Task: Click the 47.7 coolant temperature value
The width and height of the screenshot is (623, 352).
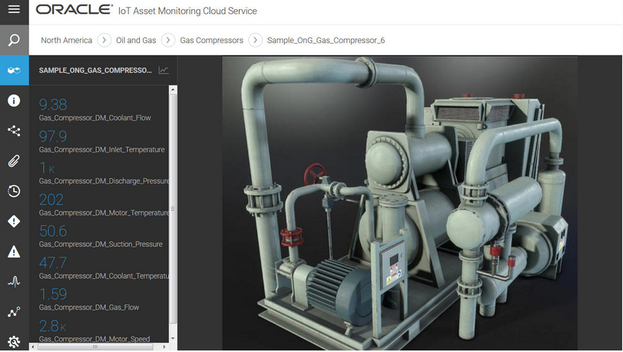Action: (x=53, y=263)
